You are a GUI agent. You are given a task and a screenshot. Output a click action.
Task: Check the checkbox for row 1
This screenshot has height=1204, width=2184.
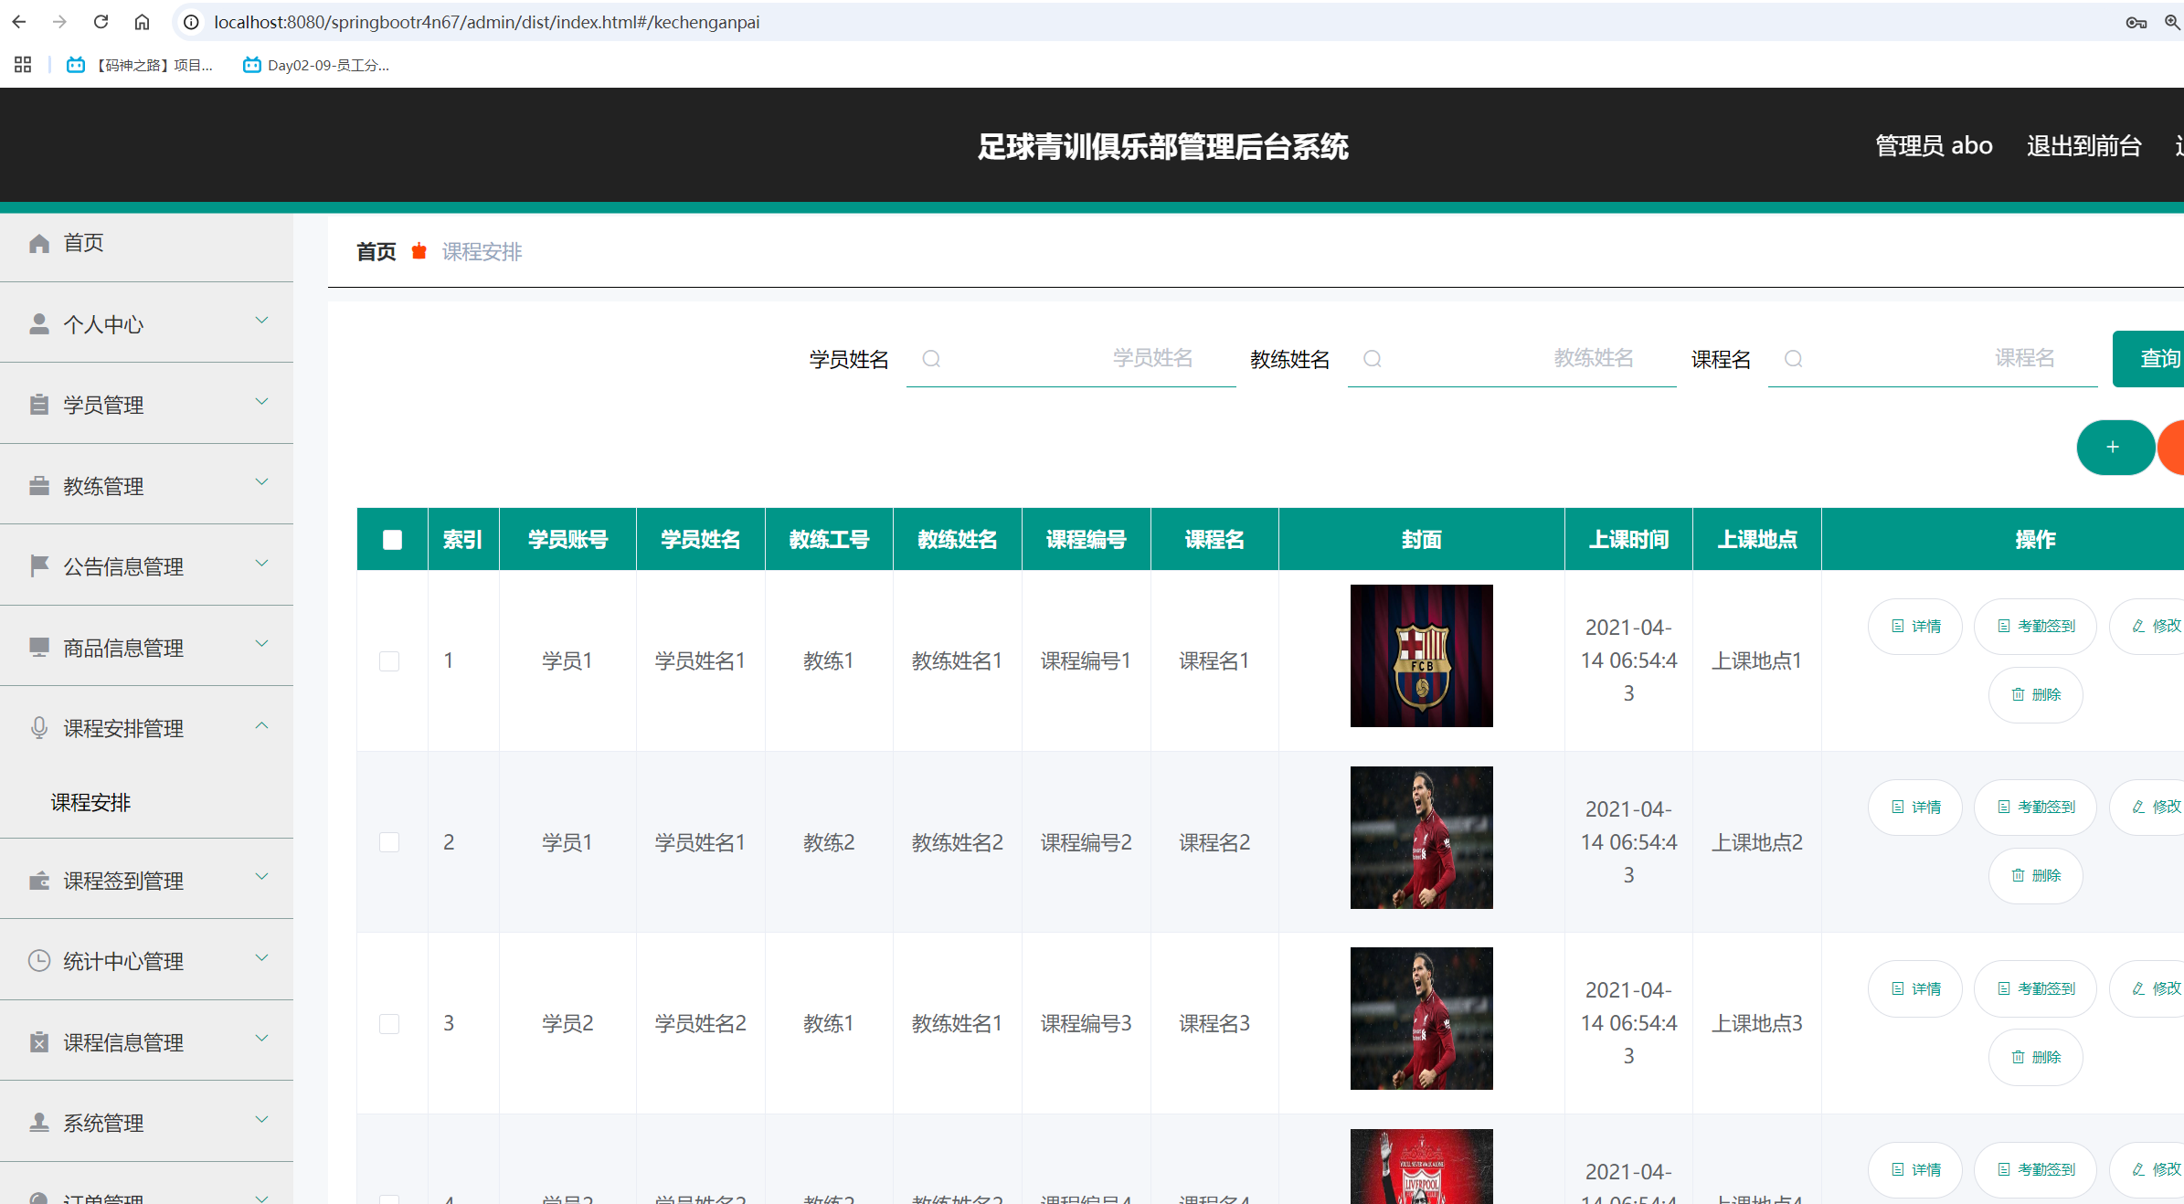point(389,661)
